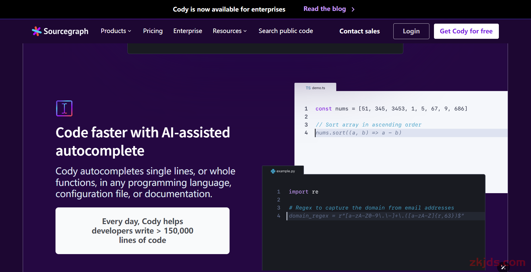531x272 pixels.
Task: Click the Login button
Action: tap(411, 31)
